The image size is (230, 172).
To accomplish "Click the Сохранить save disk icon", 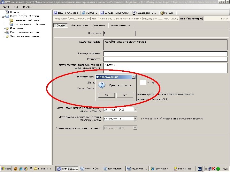I will tap(102, 13).
